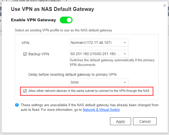Open the Network & Virtual Switch link
Screen dimensions: 169x135
coord(101,110)
